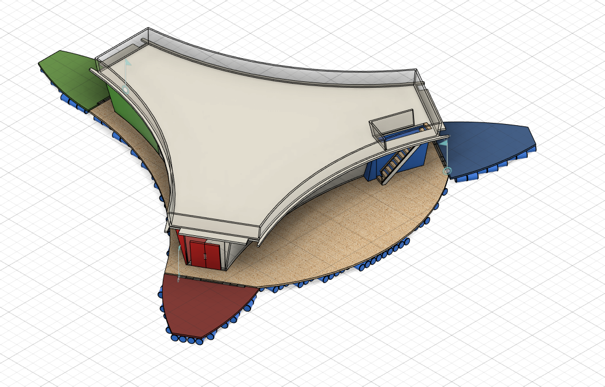Click the highlighted circle handle below the right flag
The width and height of the screenshot is (605, 387).
pos(447,170)
